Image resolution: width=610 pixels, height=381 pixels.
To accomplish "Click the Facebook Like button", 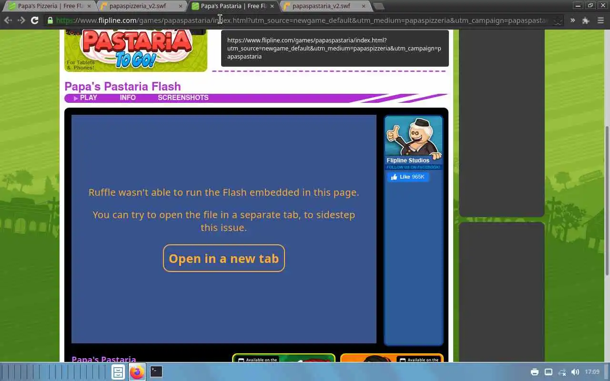I will pyautogui.click(x=408, y=177).
